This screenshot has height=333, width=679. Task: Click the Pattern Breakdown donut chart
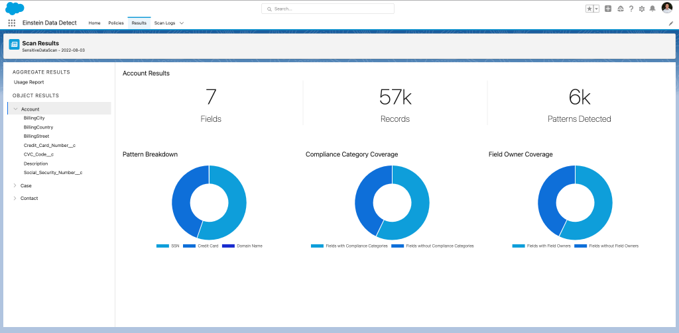click(209, 203)
